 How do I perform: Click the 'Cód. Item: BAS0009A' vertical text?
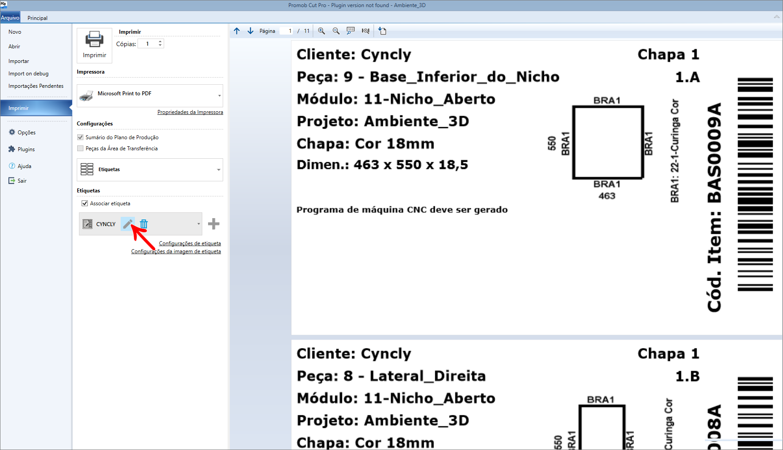[714, 207]
